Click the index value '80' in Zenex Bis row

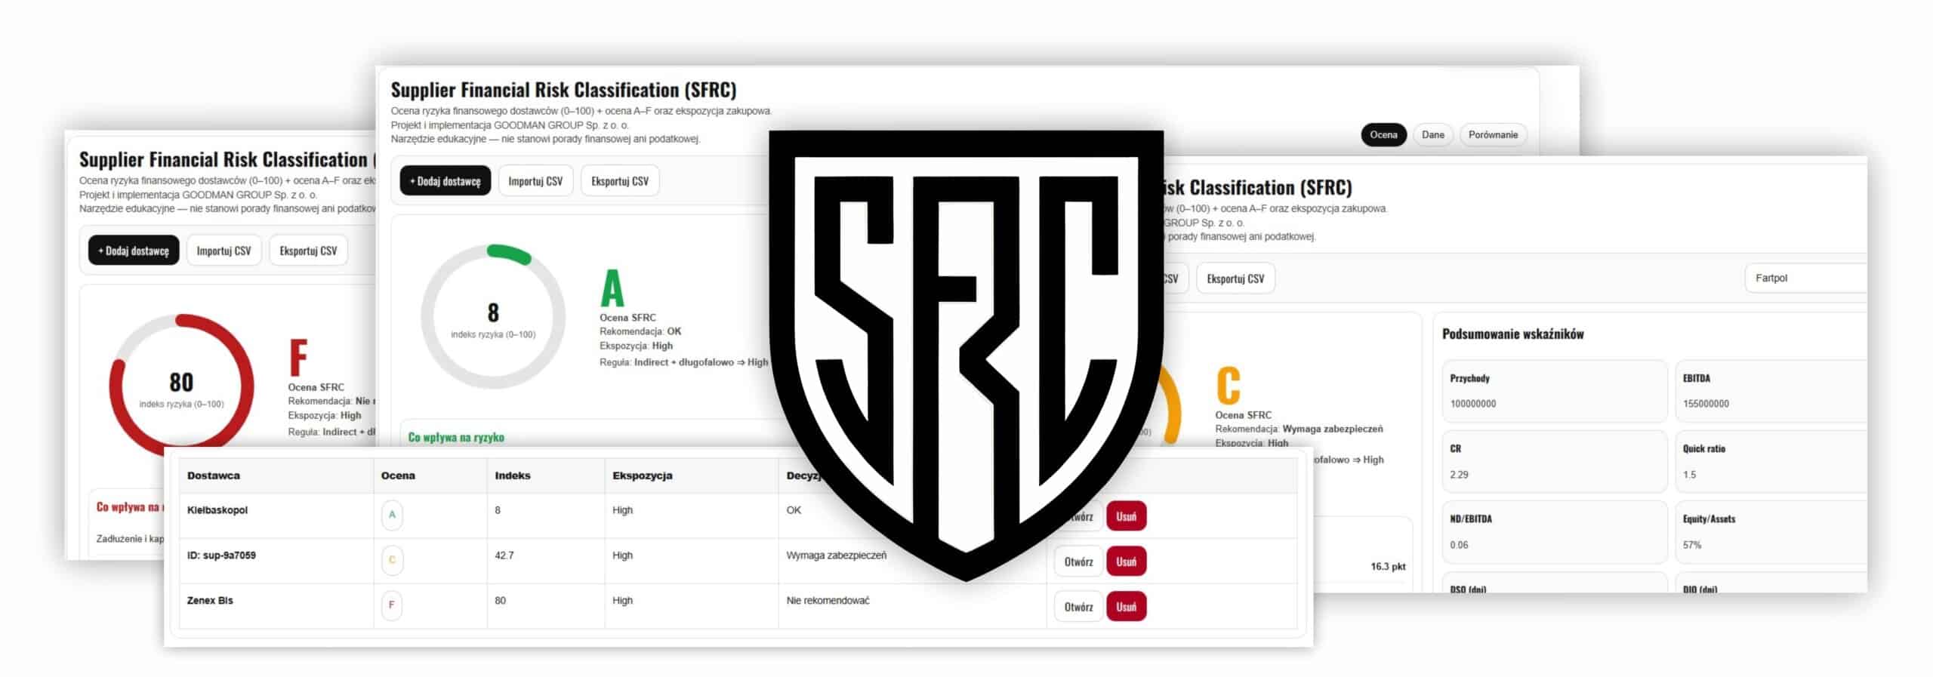pyautogui.click(x=500, y=601)
